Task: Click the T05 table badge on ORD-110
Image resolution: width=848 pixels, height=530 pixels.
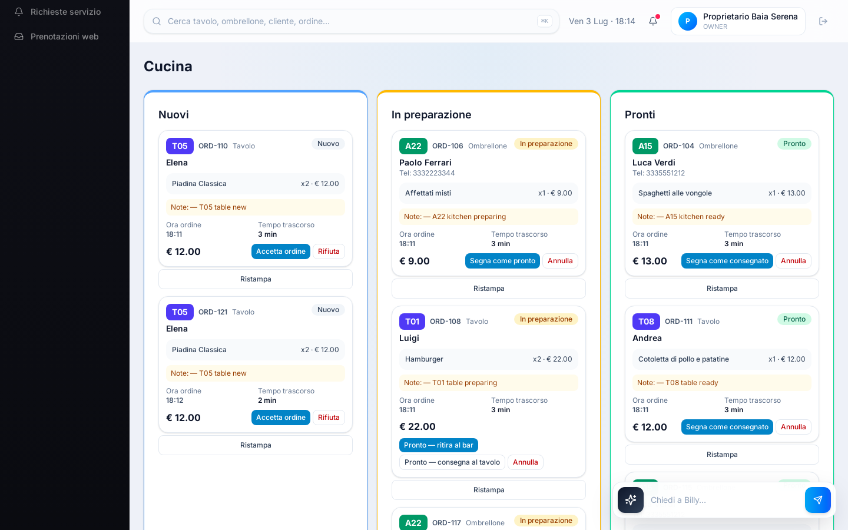Action: [180, 146]
